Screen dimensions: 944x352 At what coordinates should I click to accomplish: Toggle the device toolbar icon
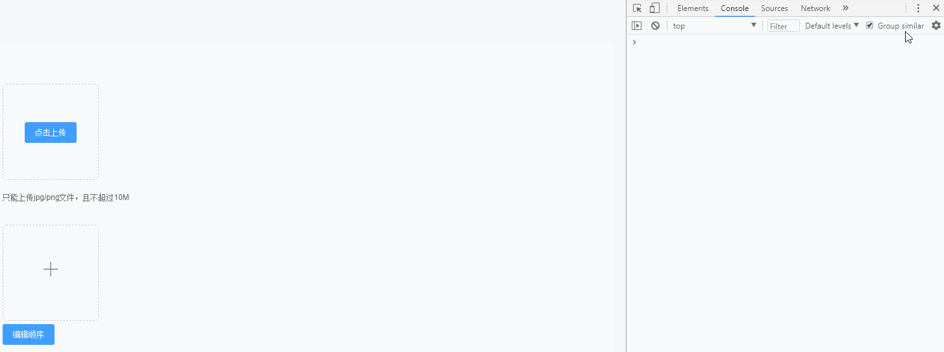(x=654, y=8)
